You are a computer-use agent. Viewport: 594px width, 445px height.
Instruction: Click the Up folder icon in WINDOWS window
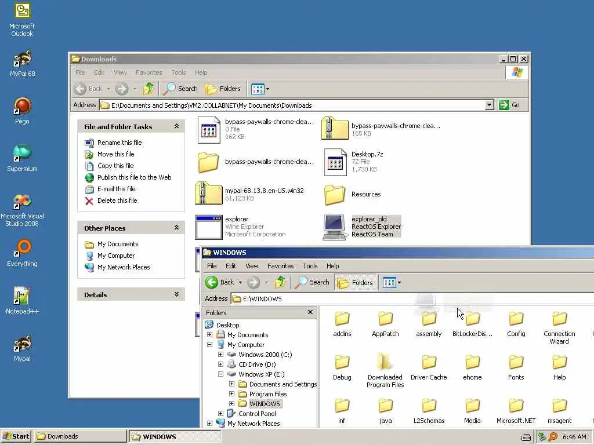[x=280, y=282]
